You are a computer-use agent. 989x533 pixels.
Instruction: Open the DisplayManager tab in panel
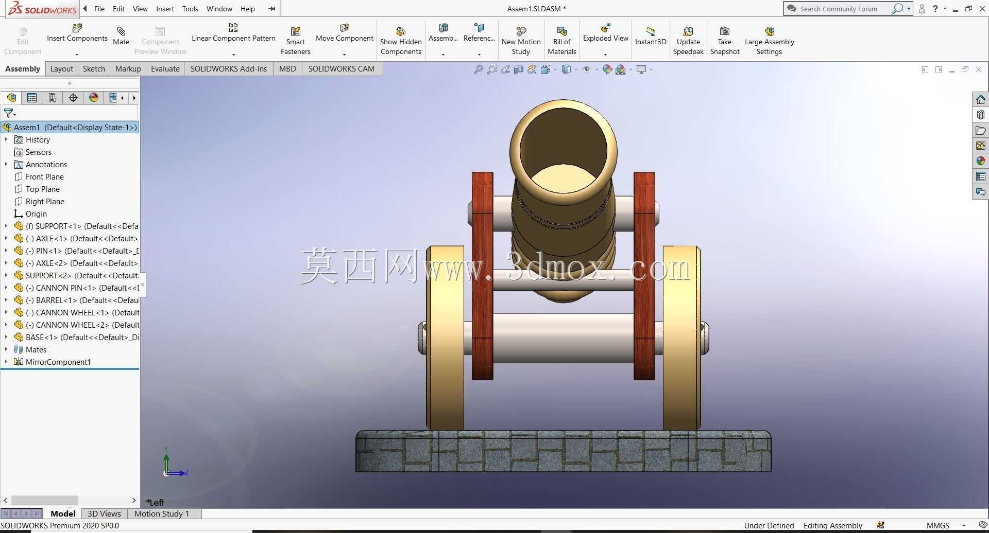[94, 98]
